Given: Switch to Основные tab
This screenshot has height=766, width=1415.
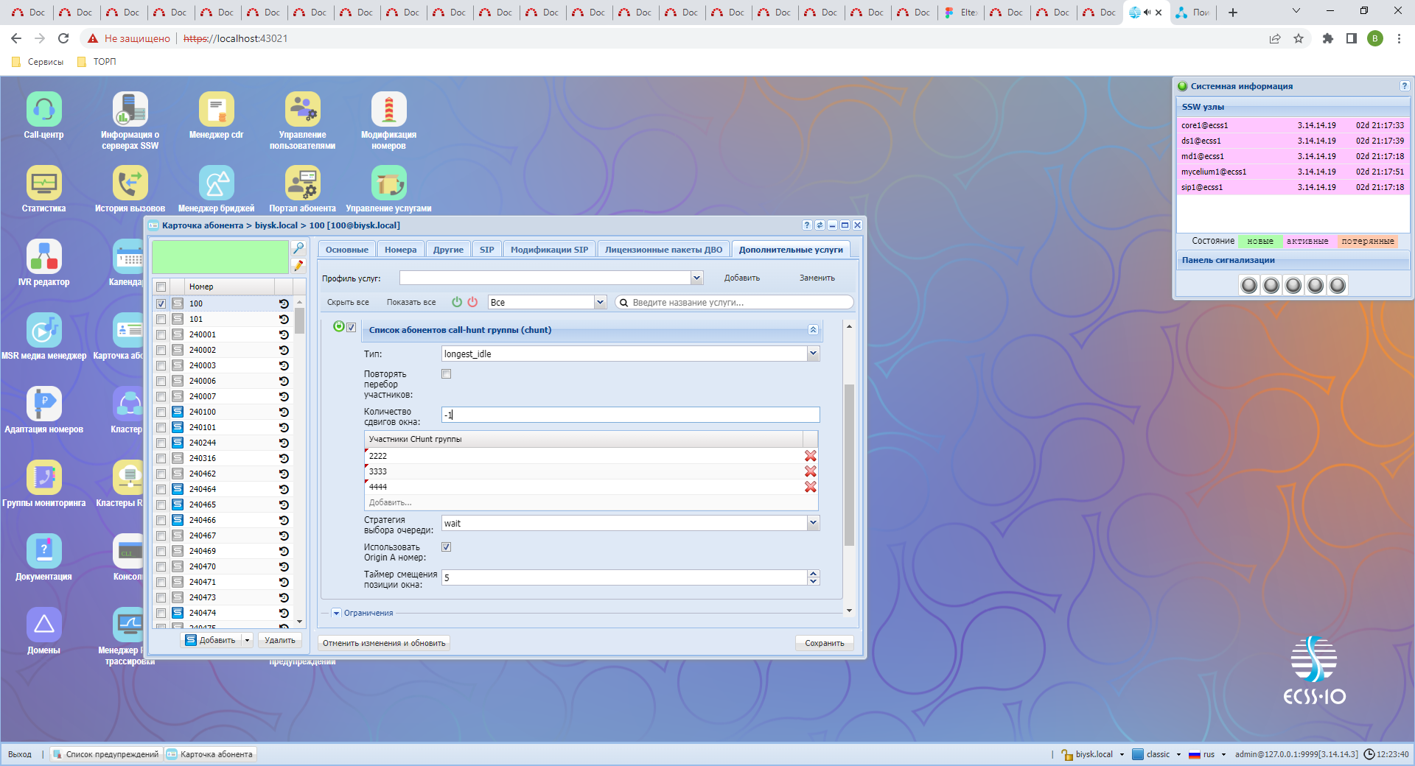Looking at the screenshot, I should coord(347,250).
